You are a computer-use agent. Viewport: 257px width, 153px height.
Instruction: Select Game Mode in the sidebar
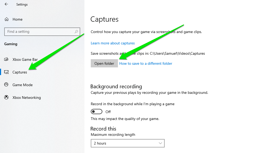[22, 85]
